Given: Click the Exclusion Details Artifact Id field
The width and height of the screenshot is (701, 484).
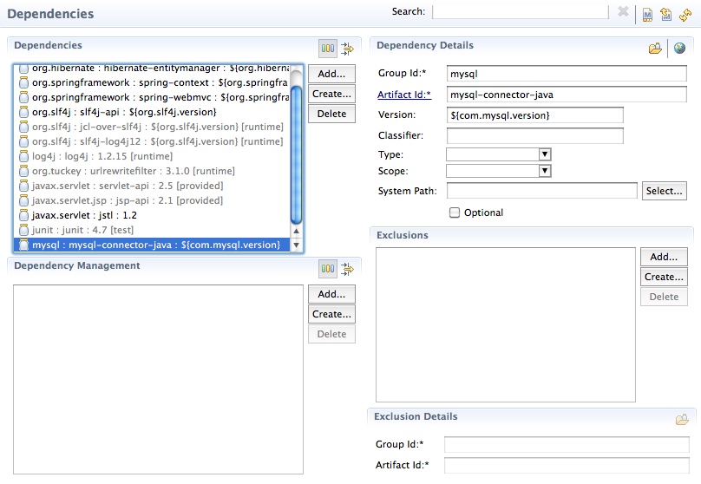Looking at the screenshot, I should (567, 465).
